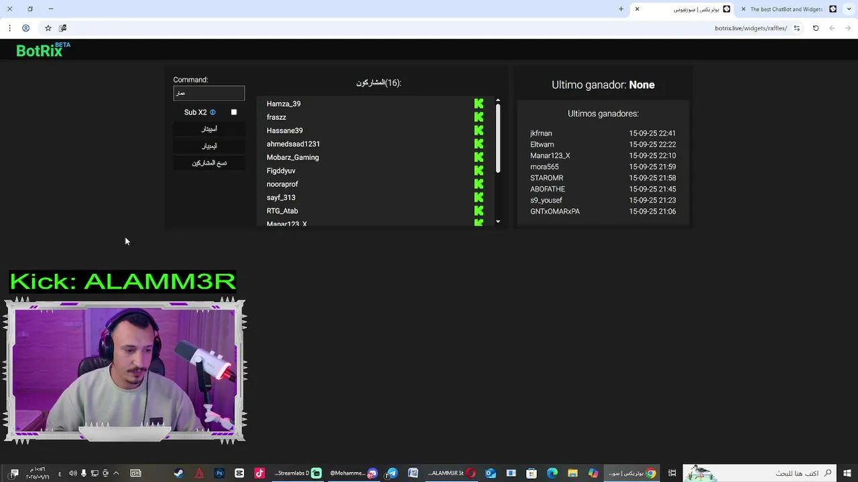Go back using the browser back arrow

[848, 28]
